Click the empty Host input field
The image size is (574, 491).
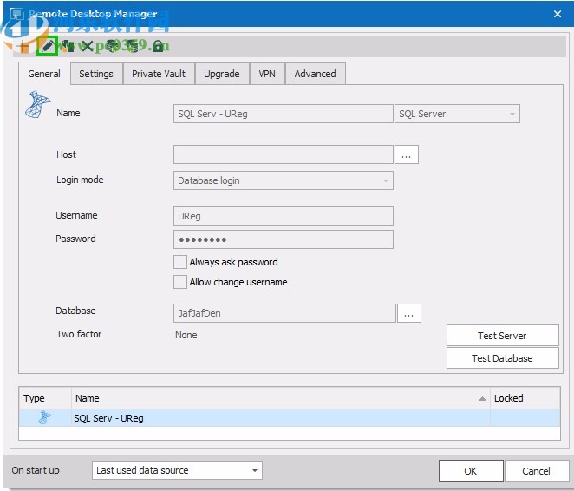coord(284,154)
